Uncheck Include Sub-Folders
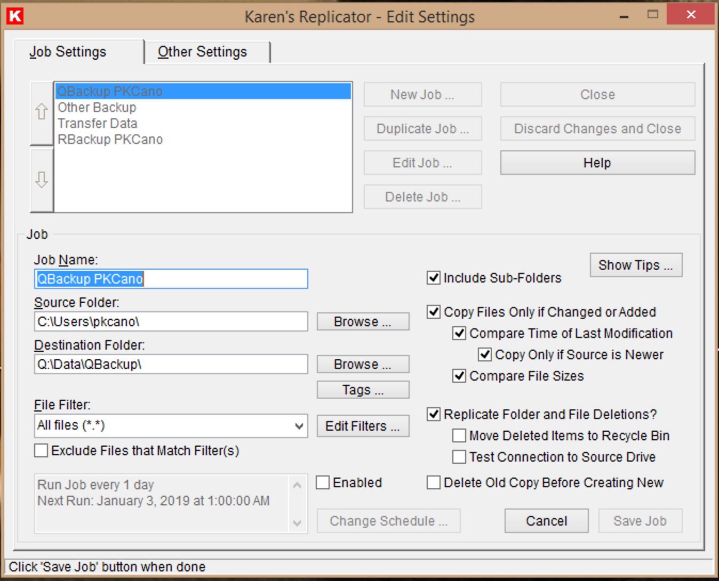The width and height of the screenshot is (719, 581). coord(434,278)
